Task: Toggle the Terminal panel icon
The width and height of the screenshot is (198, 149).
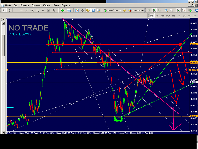Action: point(93,10)
